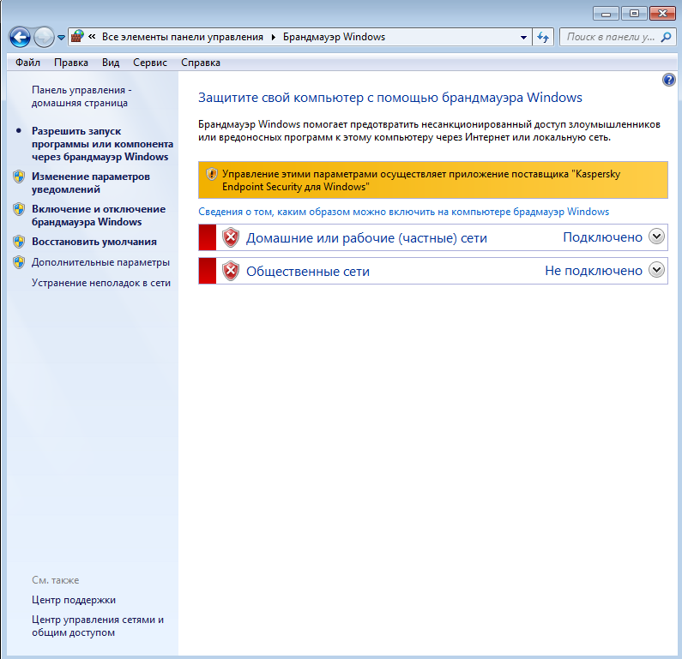This screenshot has height=659, width=682.
Task: Click the search field in the control panel
Action: (x=618, y=38)
